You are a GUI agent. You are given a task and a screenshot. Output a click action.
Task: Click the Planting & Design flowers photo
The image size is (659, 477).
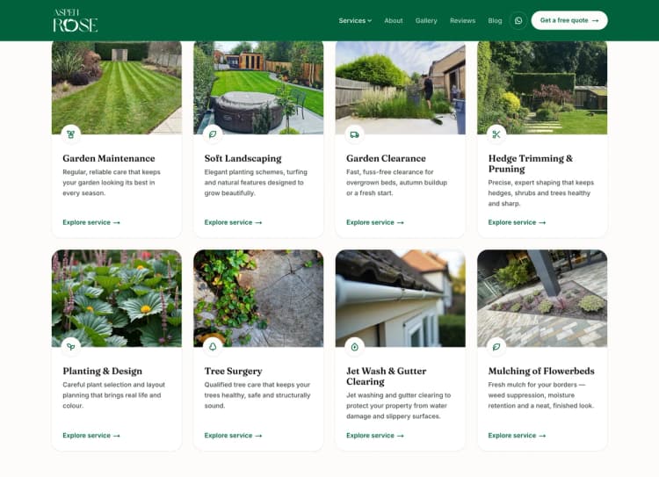click(x=117, y=299)
